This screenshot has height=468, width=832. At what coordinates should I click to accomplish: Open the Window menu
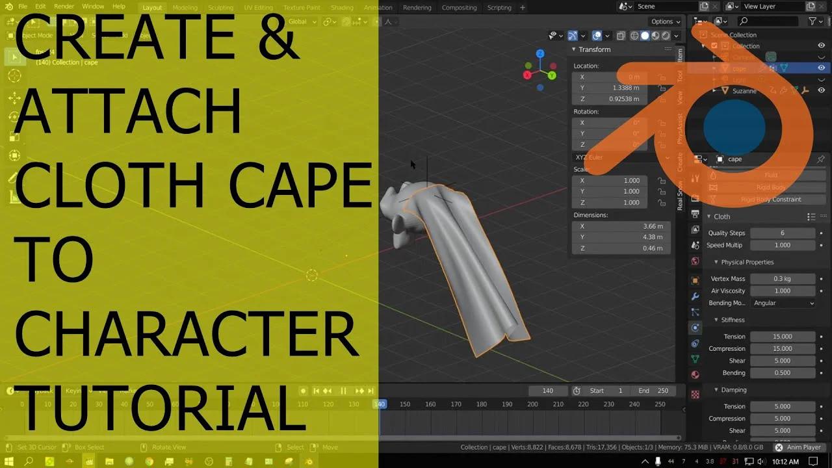(x=93, y=7)
